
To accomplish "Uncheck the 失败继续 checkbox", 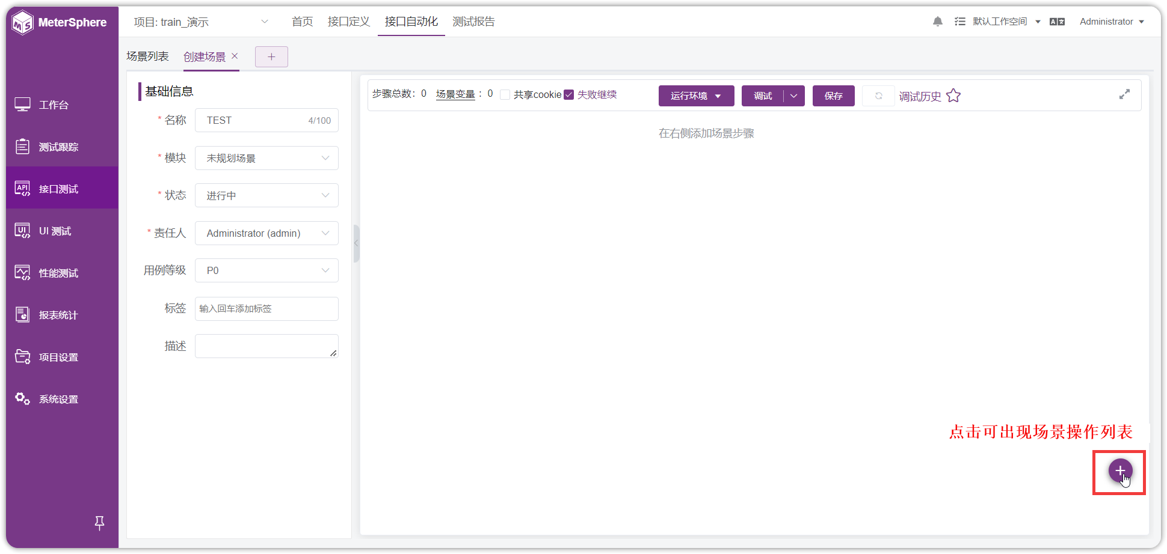I will (568, 94).
